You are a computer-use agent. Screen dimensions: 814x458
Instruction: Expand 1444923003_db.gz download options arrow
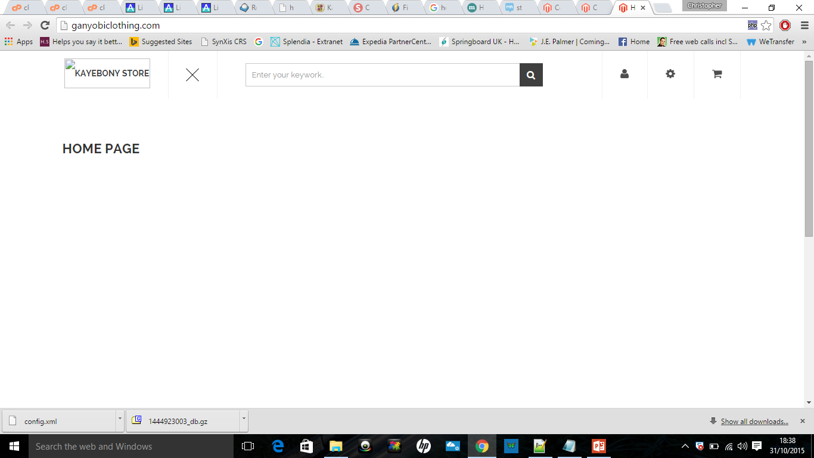pyautogui.click(x=244, y=419)
